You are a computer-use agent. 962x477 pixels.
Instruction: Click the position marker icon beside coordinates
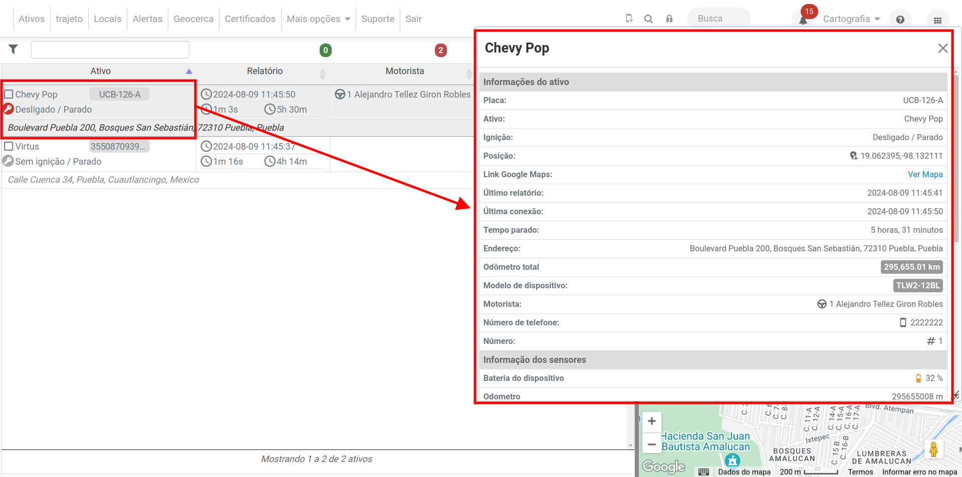854,156
